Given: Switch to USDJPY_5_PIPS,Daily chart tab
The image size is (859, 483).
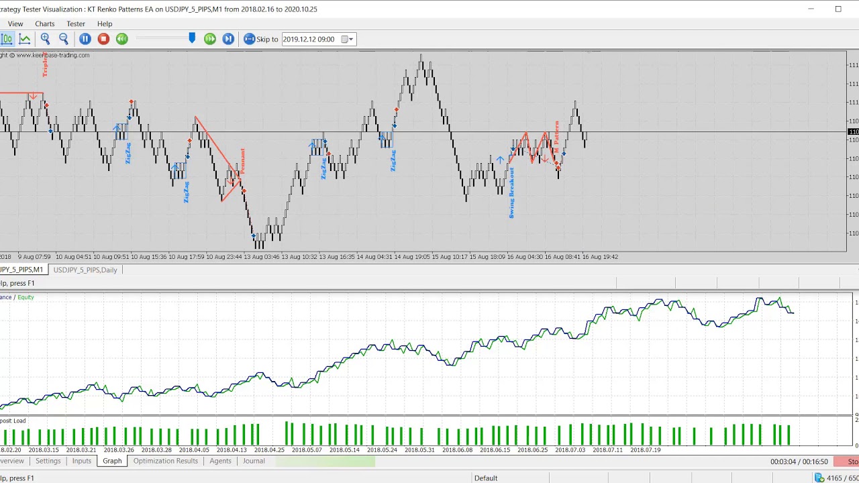Looking at the screenshot, I should (x=85, y=270).
